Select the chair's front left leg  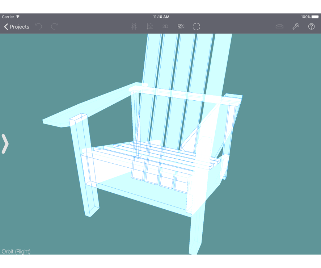85,170
